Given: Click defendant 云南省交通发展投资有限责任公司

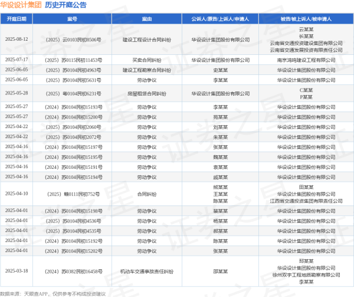Looking at the screenshot, I should 306,50.
